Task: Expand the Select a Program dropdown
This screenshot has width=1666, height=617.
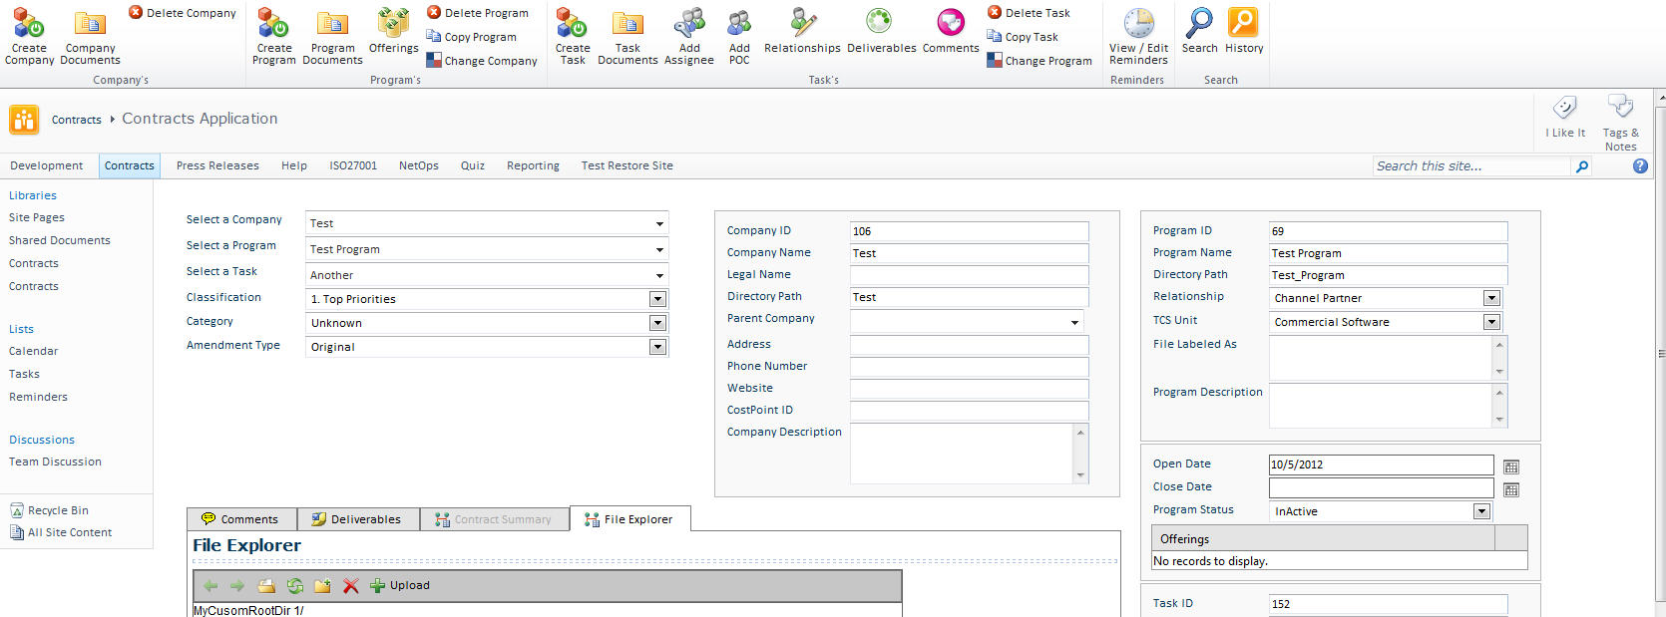Action: 659,249
